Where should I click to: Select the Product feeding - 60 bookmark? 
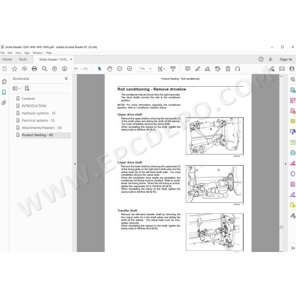pos(37,135)
